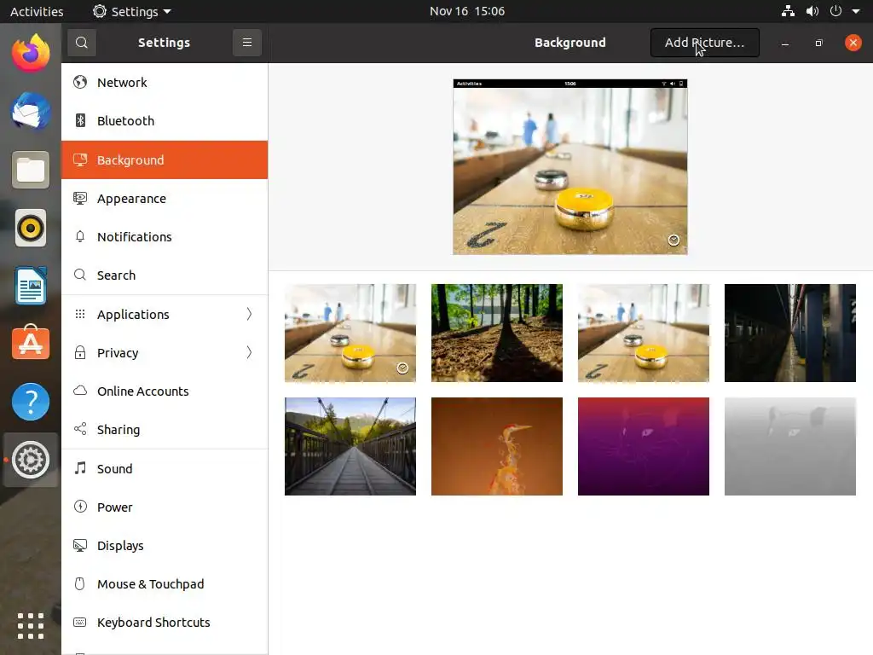Open the Settings app menu dropdown arrow
Image resolution: width=873 pixels, height=655 pixels.
[x=167, y=11]
